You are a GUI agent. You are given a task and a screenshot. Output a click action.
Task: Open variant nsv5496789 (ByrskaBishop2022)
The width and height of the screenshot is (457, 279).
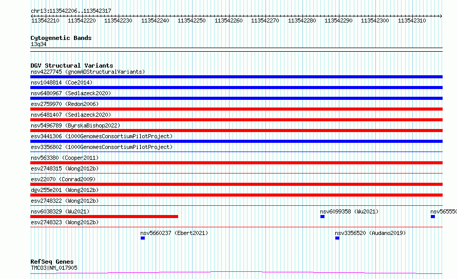pyautogui.click(x=75, y=125)
